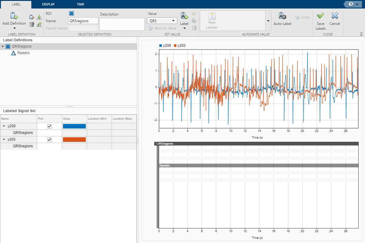Switch to the LABEL tab

(16, 4)
